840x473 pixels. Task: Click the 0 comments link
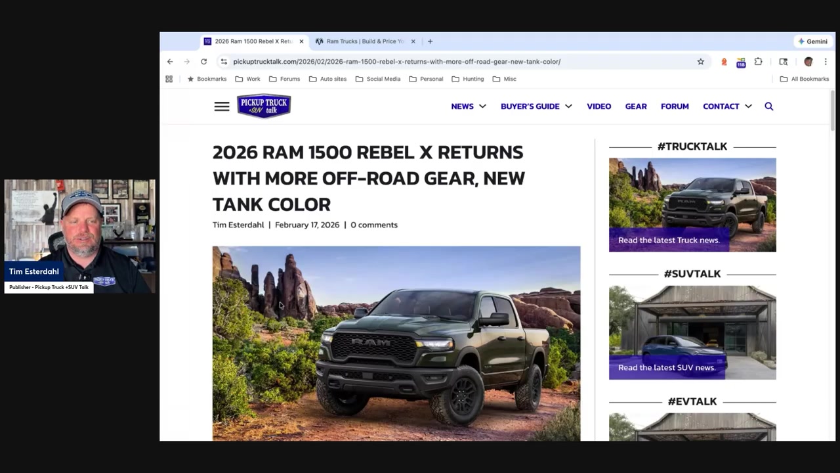click(x=374, y=225)
